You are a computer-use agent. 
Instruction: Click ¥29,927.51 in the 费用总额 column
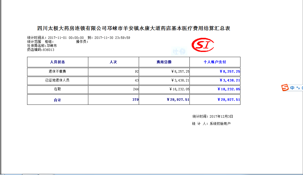[x=178, y=99]
